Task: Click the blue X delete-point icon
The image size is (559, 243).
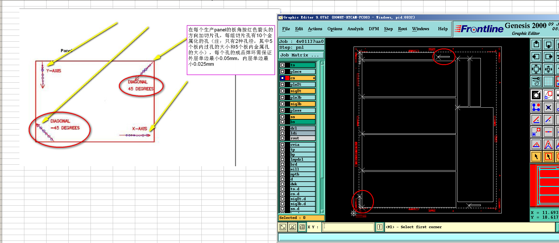Action: 549,107
